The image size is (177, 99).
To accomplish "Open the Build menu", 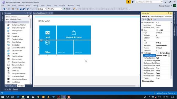I will click(28, 5).
